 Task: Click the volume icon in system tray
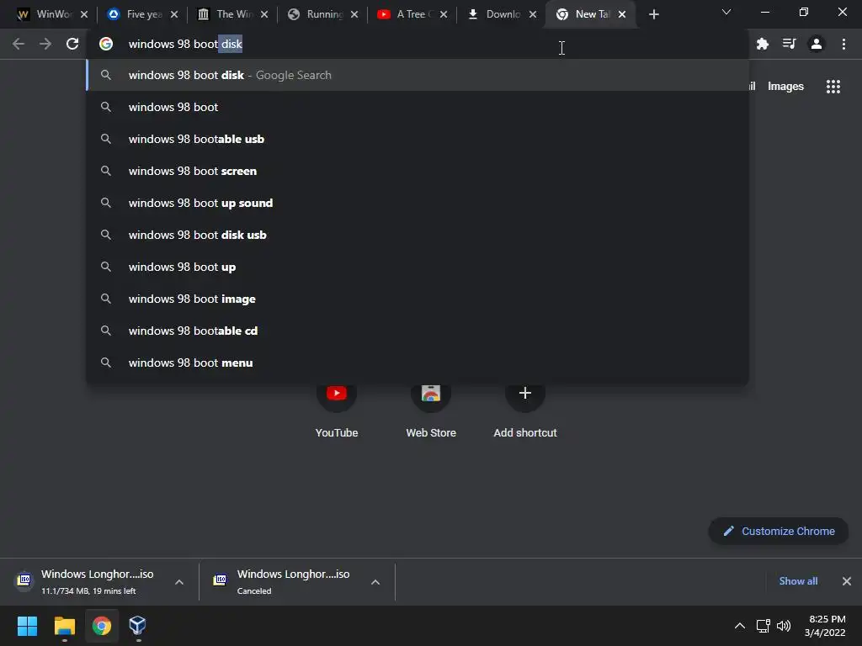click(x=784, y=626)
